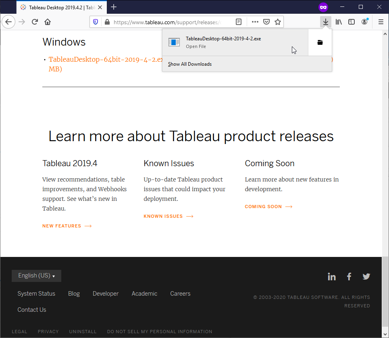
Task: Open Firefox Account avatar icon
Action: coord(365,22)
